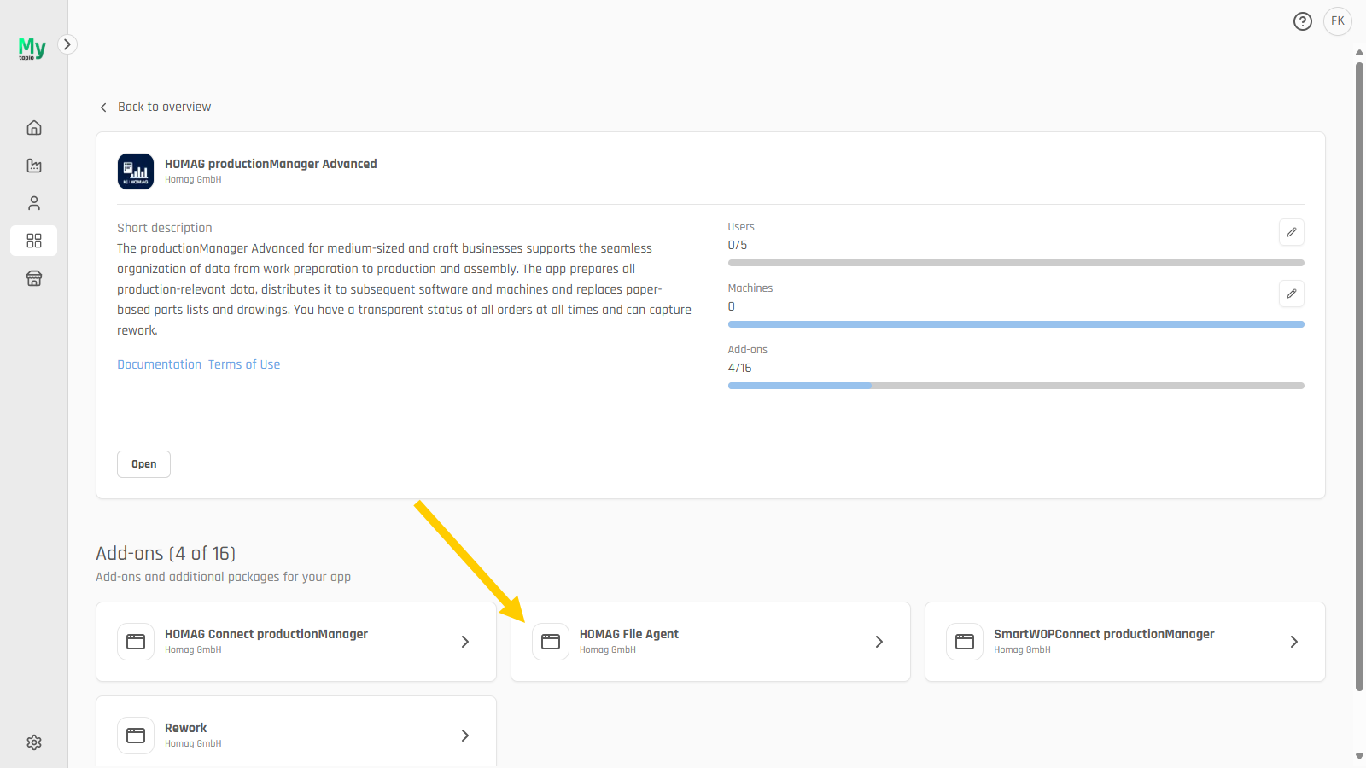This screenshot has height=768, width=1366.
Task: Click the page vertical scrollbar
Action: click(1359, 375)
